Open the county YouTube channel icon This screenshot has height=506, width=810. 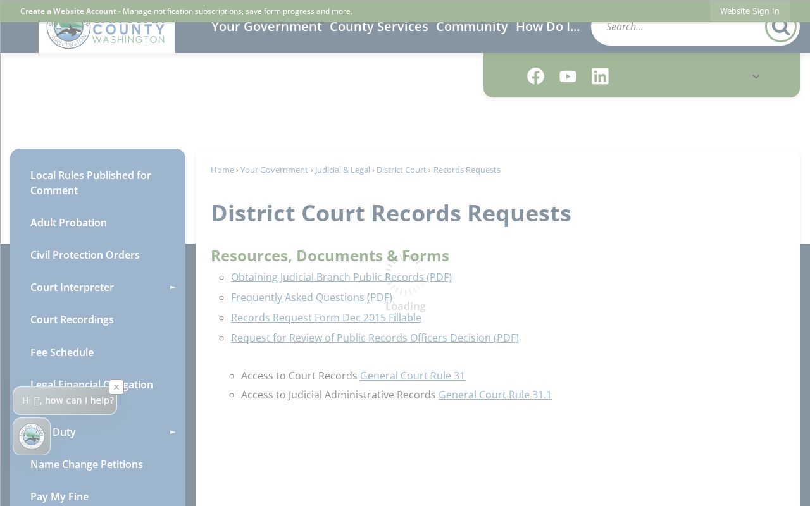[x=568, y=76]
